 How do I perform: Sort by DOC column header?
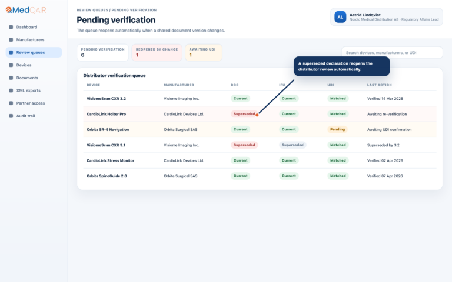pos(235,85)
